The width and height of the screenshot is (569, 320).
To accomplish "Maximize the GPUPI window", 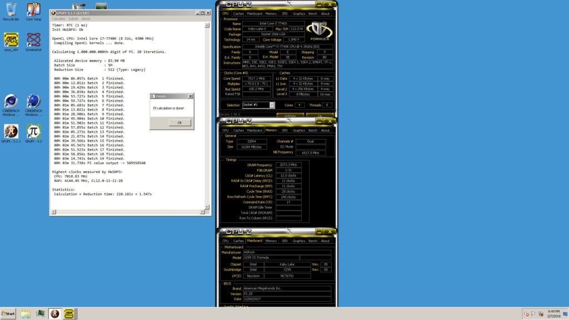I will click(203, 13).
